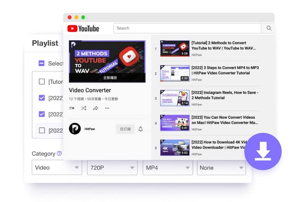Open title 'You Can Now Convert Videos on Mac'

click(225, 120)
